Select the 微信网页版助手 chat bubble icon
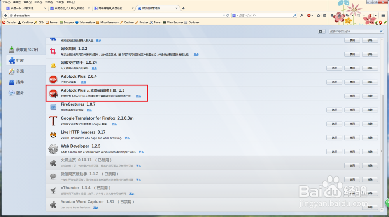 click(x=53, y=176)
